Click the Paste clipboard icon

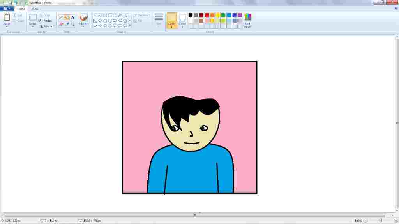pos(7,17)
